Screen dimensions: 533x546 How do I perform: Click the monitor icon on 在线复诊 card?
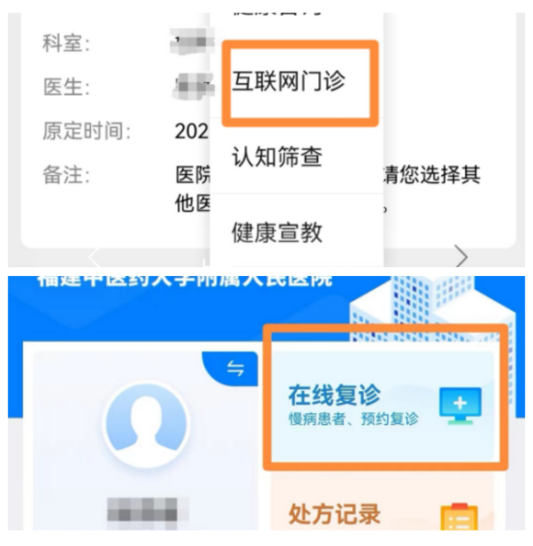pos(459,406)
